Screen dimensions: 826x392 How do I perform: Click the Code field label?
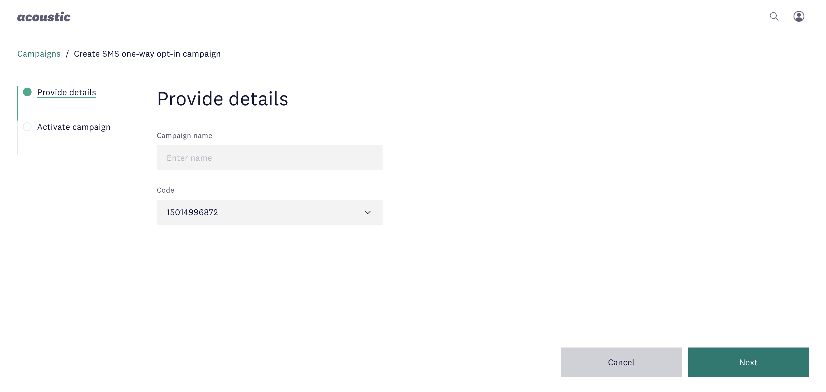coord(165,190)
